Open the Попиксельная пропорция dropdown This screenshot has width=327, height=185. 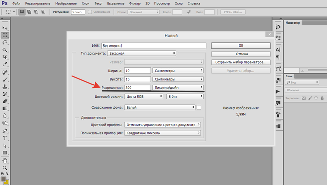pyautogui.click(x=162, y=133)
